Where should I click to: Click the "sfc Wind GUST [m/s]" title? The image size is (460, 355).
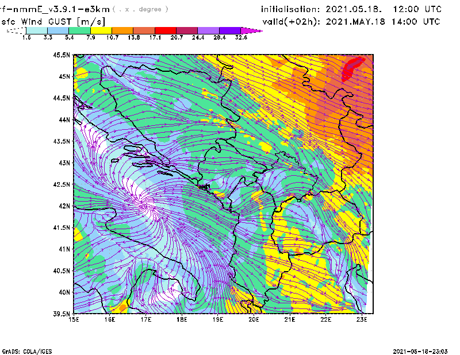[53, 22]
